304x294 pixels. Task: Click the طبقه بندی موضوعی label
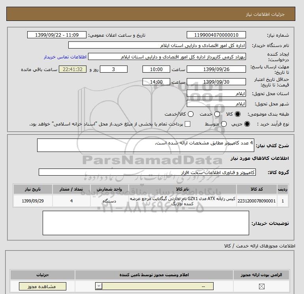click(268, 114)
